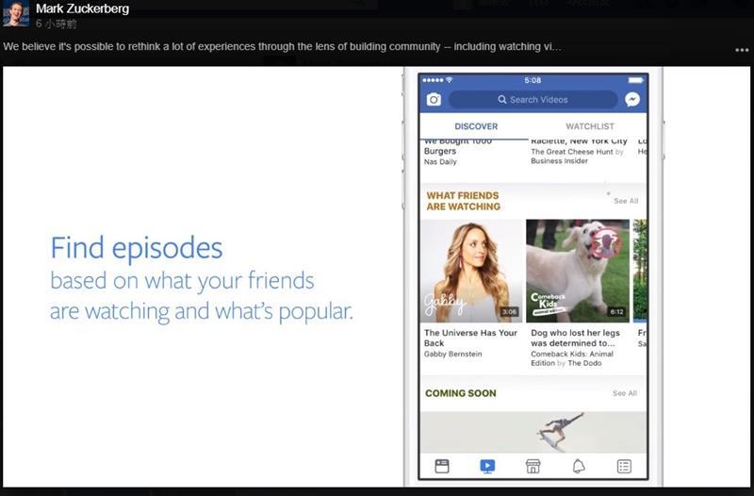Open the Coming Soon surfer thumbnail

(x=533, y=432)
